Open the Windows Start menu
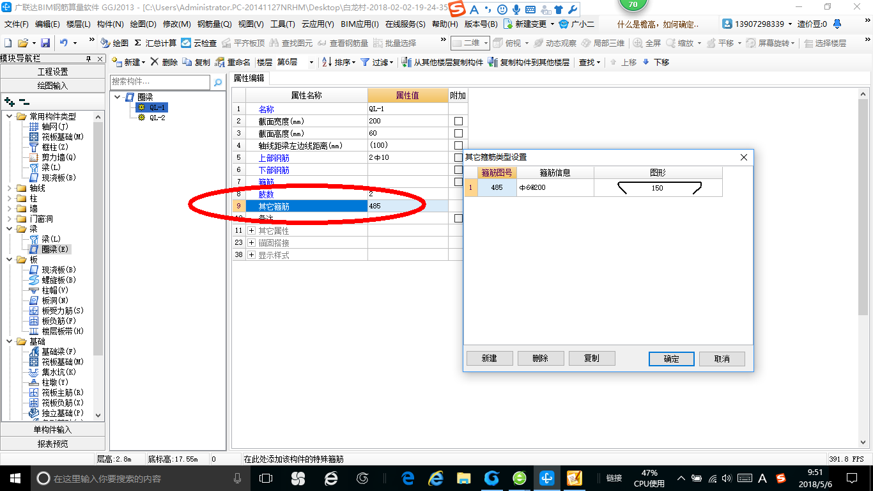The width and height of the screenshot is (873, 491). pos(14,478)
